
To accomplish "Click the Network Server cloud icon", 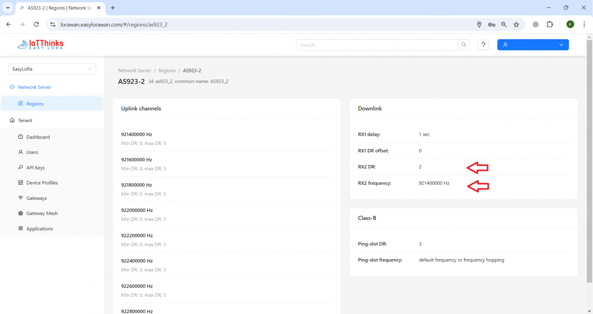I will point(13,87).
